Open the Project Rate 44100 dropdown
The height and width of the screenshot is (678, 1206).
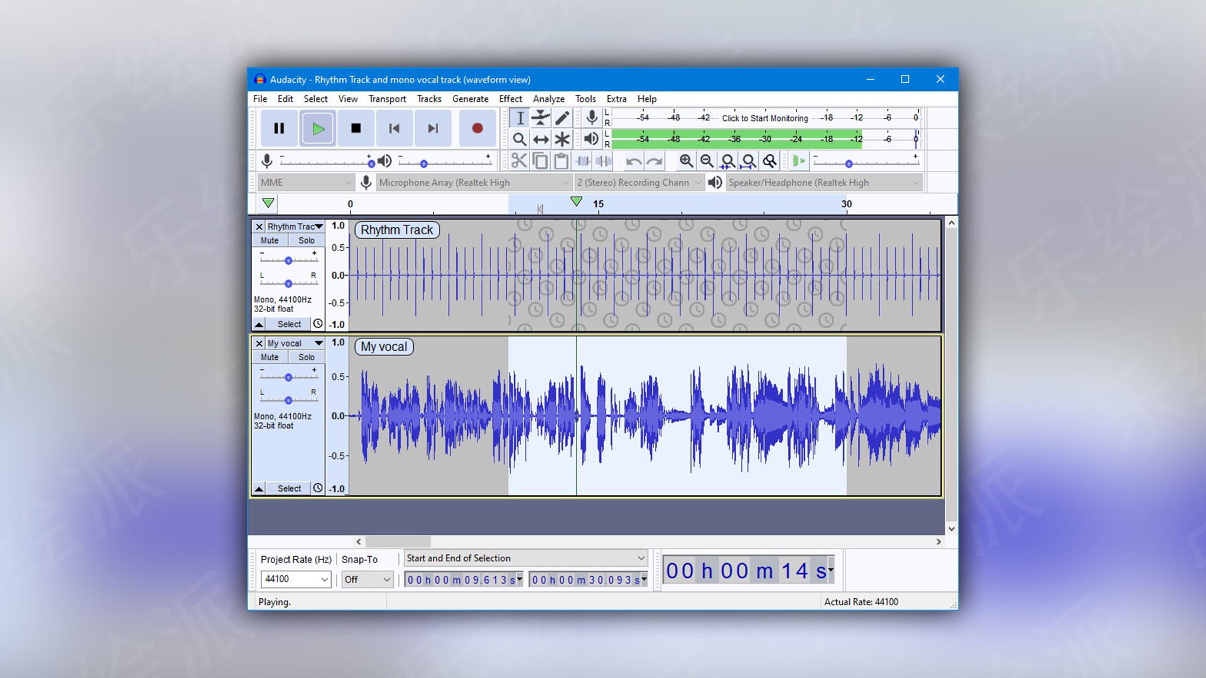(295, 579)
